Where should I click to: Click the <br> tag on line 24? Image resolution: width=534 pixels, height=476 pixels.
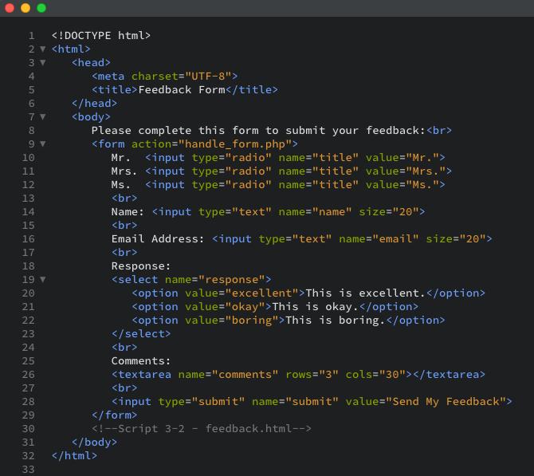click(x=124, y=347)
